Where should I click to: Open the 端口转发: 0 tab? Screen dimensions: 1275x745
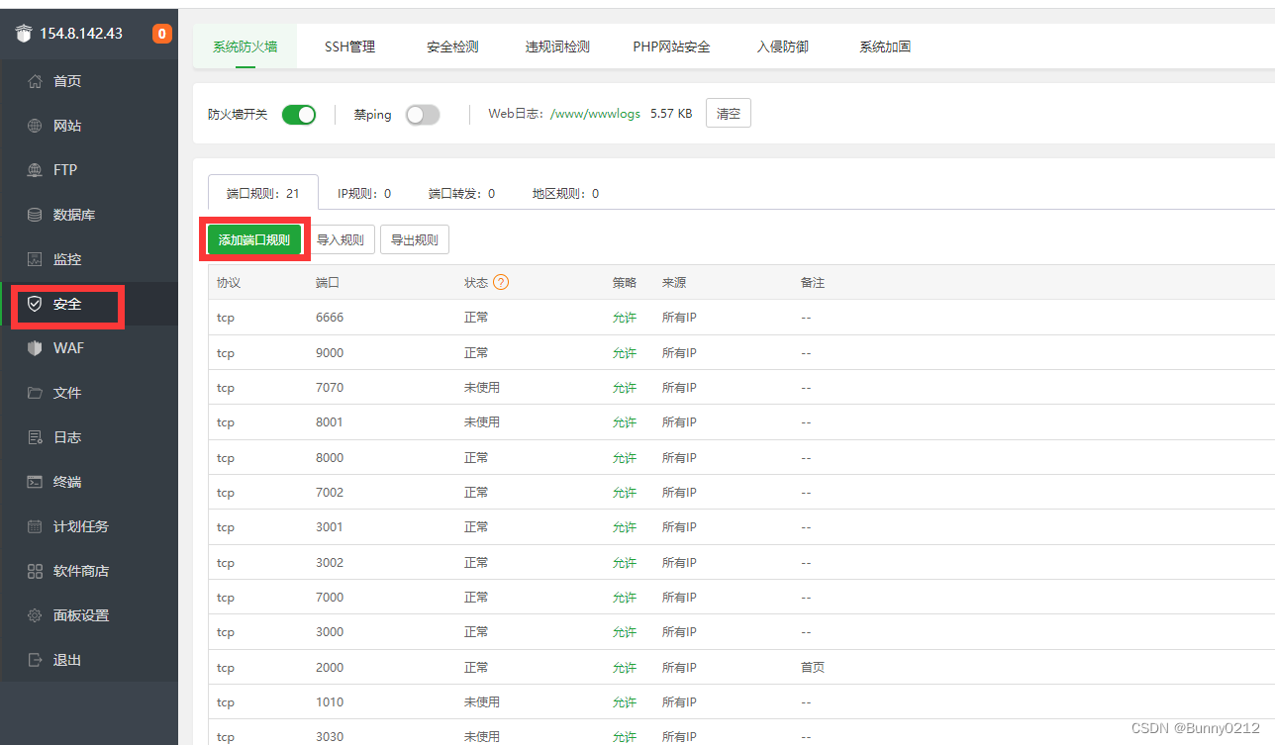(x=461, y=193)
